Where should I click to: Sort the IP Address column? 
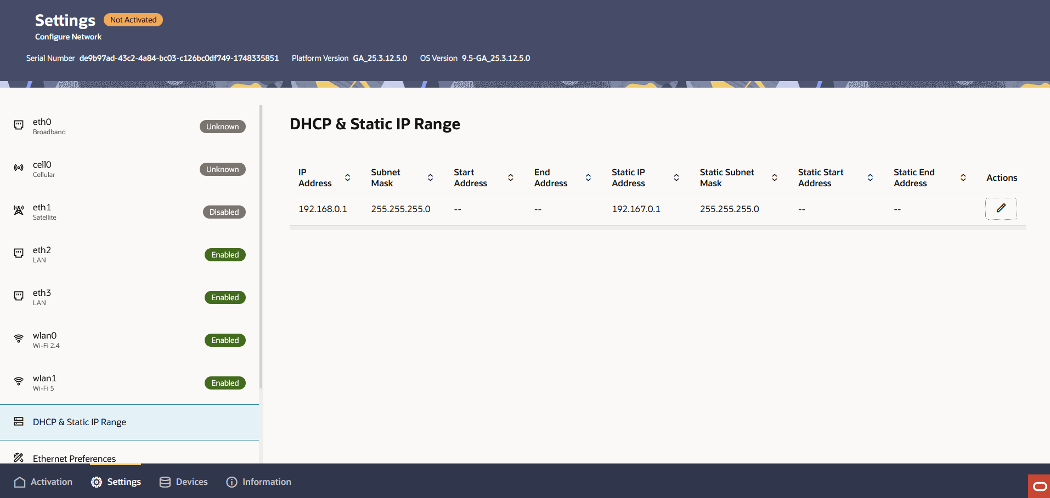coord(347,178)
